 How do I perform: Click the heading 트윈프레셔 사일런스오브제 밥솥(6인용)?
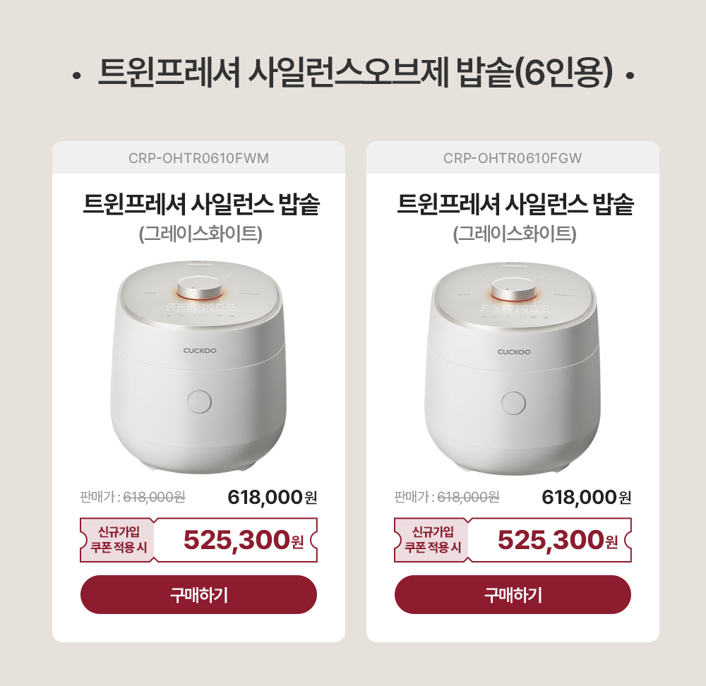(355, 73)
